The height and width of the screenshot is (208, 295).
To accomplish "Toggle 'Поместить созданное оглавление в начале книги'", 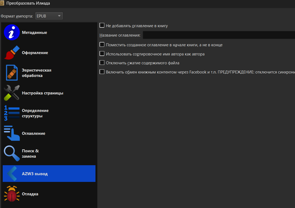I will point(102,45).
